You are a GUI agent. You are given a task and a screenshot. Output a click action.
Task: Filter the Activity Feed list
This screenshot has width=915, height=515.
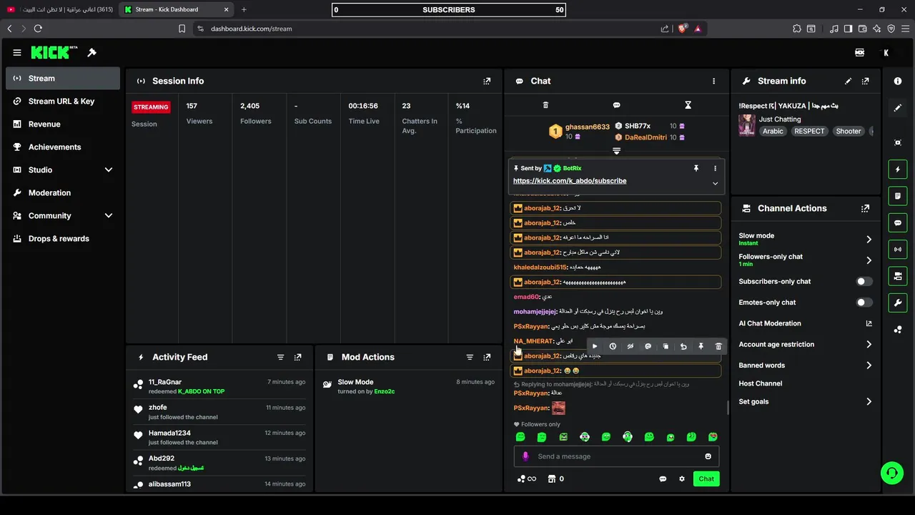coord(280,357)
